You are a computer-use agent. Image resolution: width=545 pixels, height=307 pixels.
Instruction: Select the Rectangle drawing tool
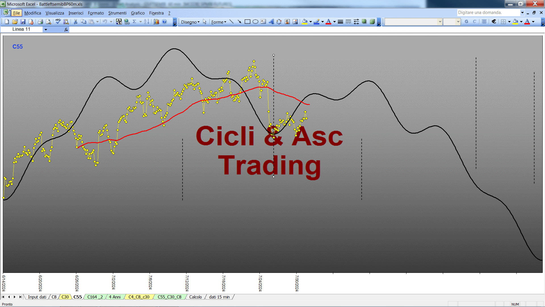coord(247,22)
